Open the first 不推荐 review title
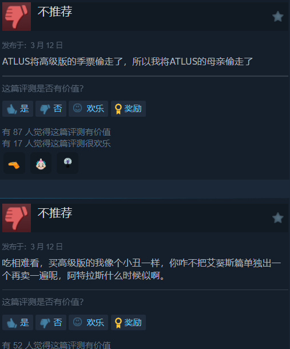 click(x=55, y=11)
